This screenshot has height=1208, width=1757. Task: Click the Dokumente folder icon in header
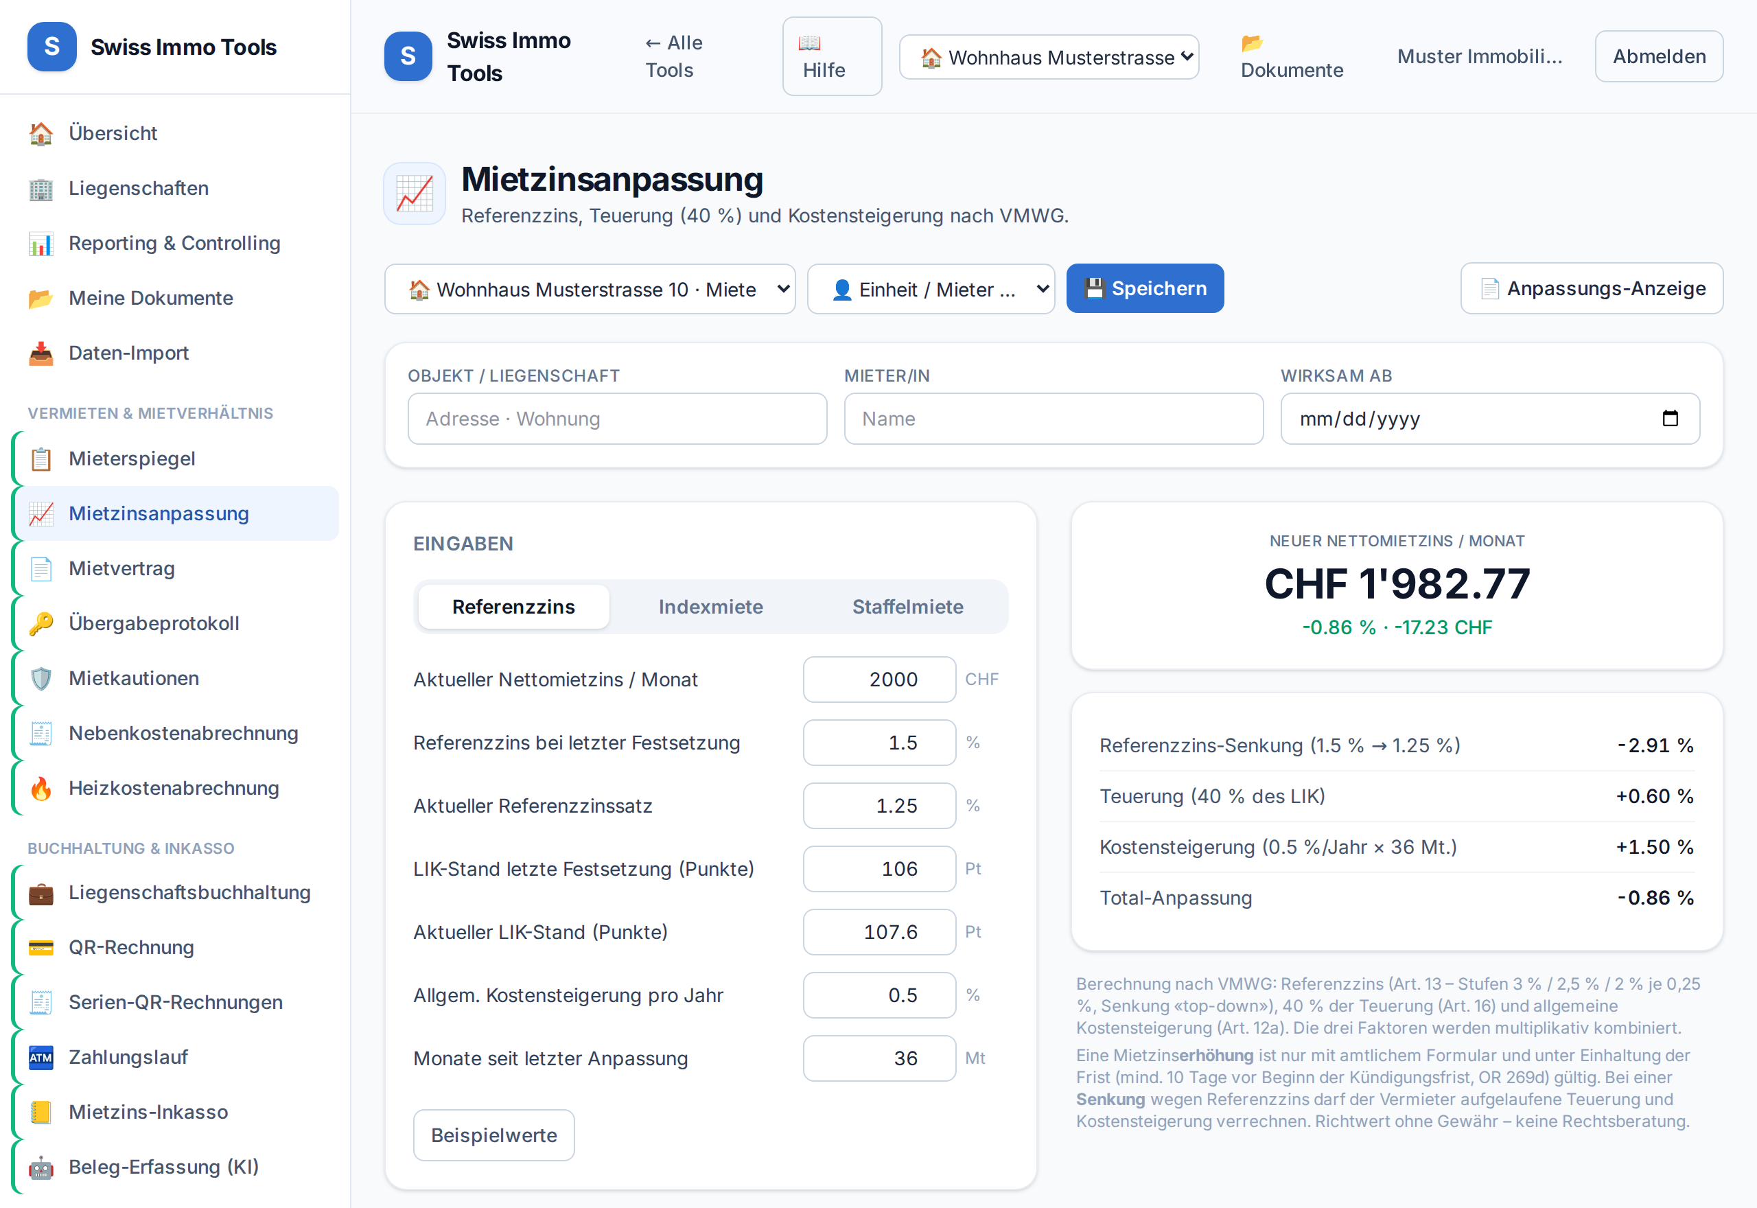click(x=1253, y=43)
